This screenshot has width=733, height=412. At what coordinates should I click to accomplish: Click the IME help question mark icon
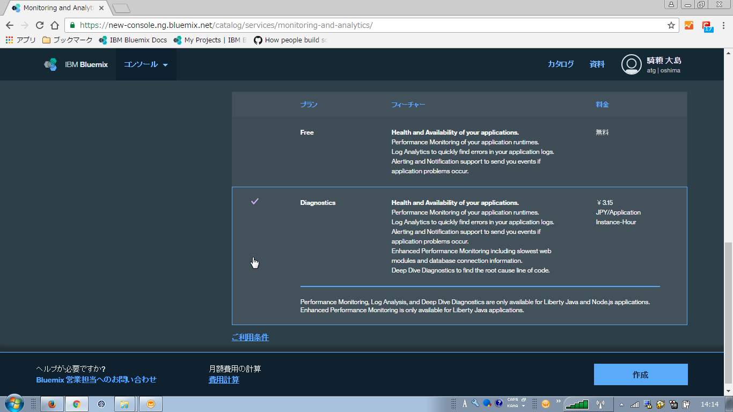click(499, 403)
